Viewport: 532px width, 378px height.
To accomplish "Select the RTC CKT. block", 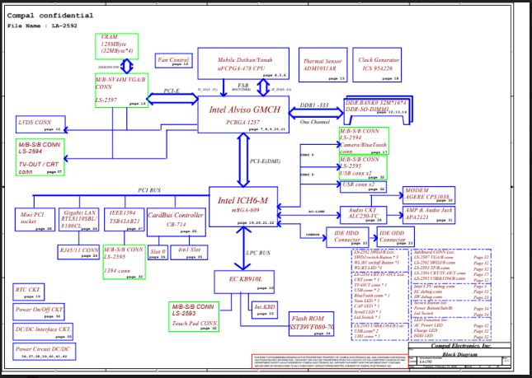I will point(29,292).
